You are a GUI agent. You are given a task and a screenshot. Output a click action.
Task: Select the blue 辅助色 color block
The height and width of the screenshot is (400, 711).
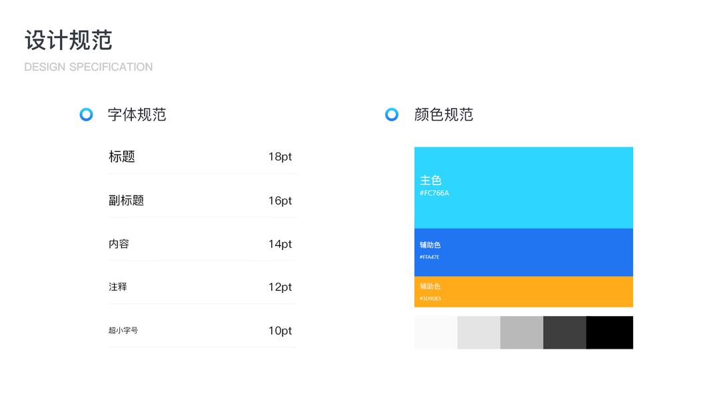(x=524, y=252)
